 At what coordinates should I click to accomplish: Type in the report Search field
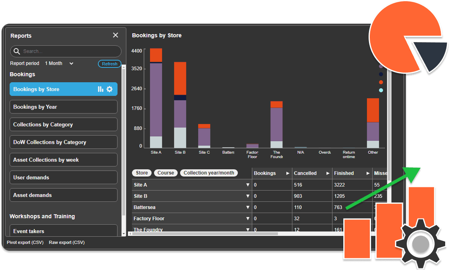pos(68,51)
